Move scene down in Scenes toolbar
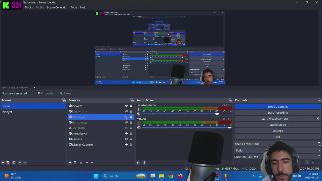The image size is (322, 181). click(x=25, y=163)
